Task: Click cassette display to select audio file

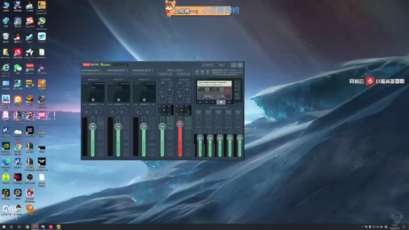Action: (x=214, y=83)
